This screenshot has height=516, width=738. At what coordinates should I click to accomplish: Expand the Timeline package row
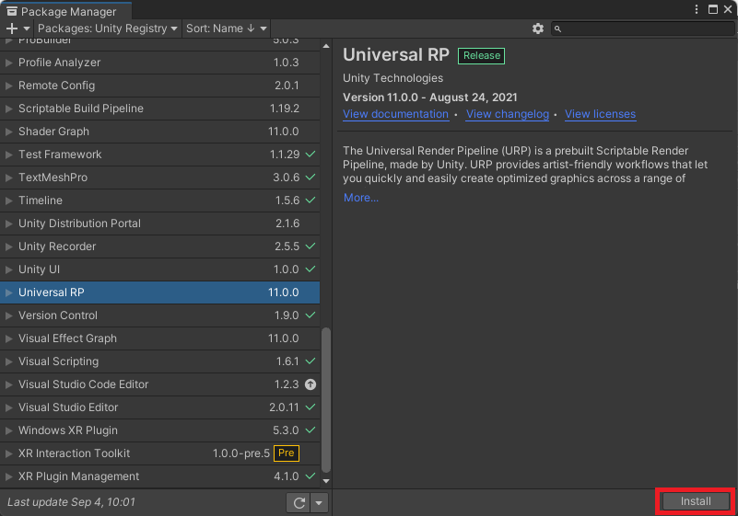tap(8, 201)
